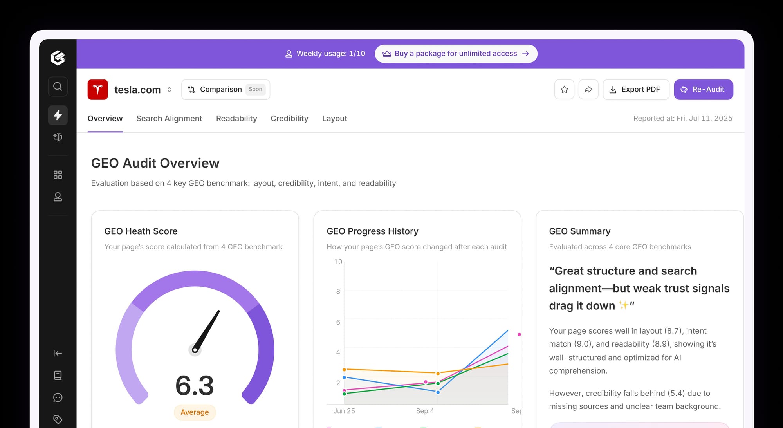The width and height of the screenshot is (783, 428).
Task: Click the price tag icon
Action: pyautogui.click(x=58, y=419)
